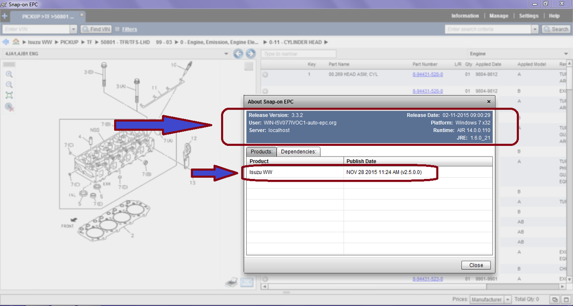The width and height of the screenshot is (573, 306).
Task: Select PICKUP breadcrumb
Action: pyautogui.click(x=69, y=42)
